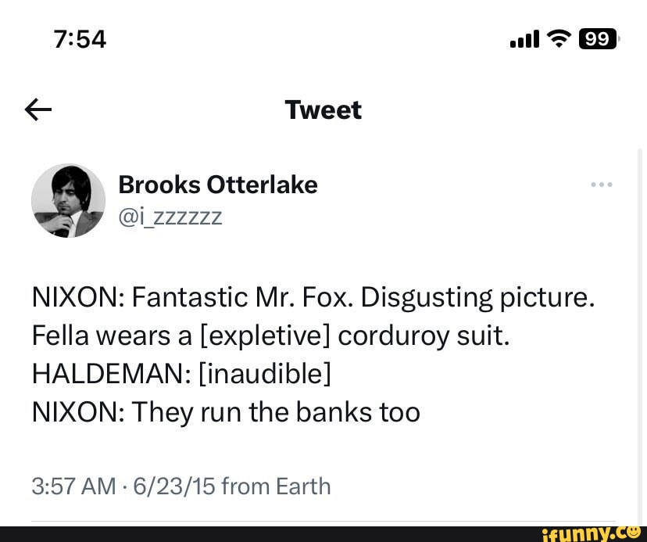This screenshot has width=647, height=542.
Task: Open Brooks Otterlake's profile picture
Action: pyautogui.click(x=69, y=200)
